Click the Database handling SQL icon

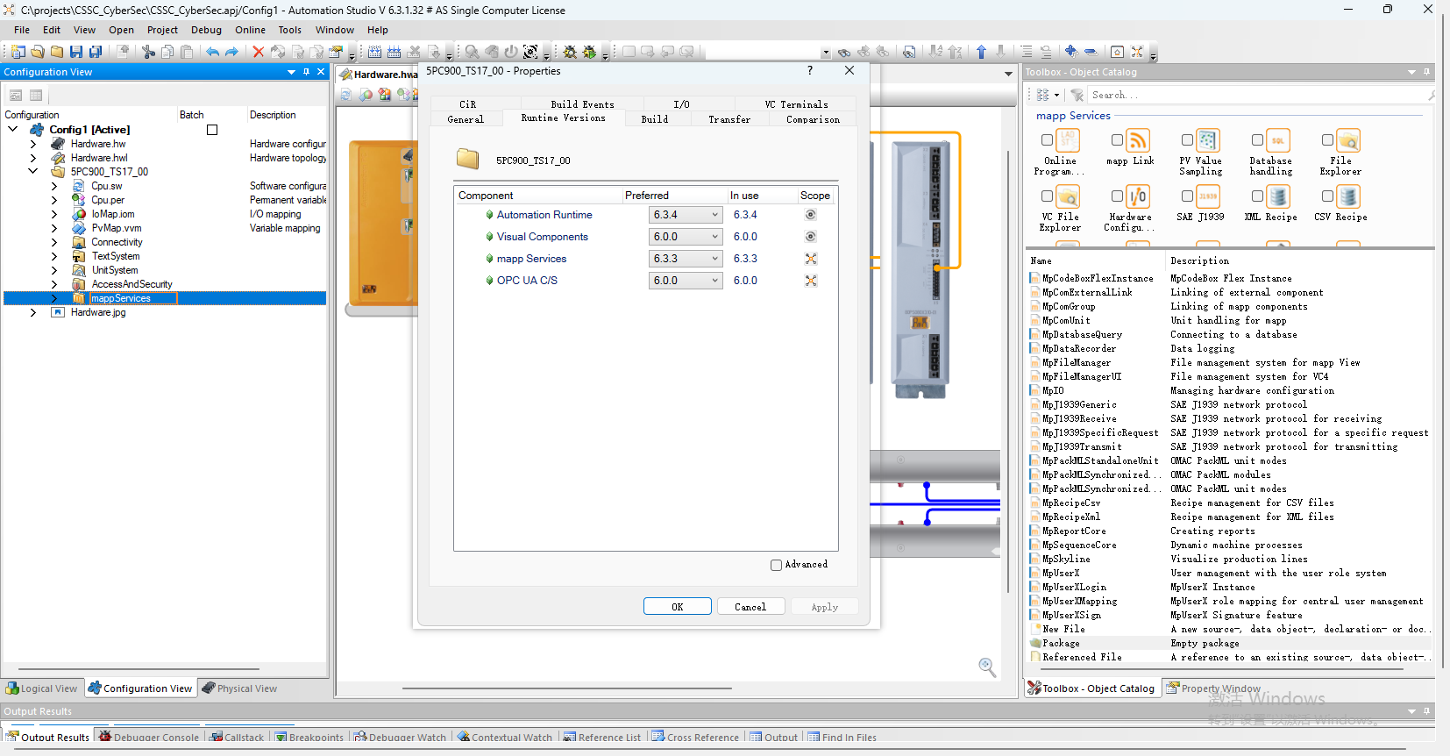point(1278,141)
